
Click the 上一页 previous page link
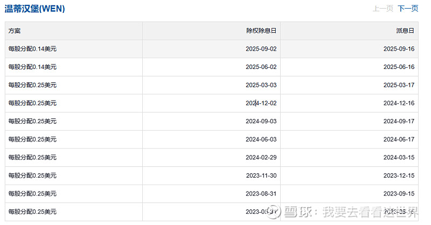pos(383,9)
